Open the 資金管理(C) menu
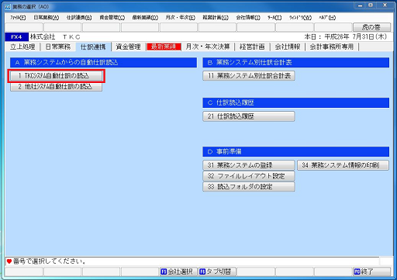This screenshot has width=397, height=280. click(112, 18)
